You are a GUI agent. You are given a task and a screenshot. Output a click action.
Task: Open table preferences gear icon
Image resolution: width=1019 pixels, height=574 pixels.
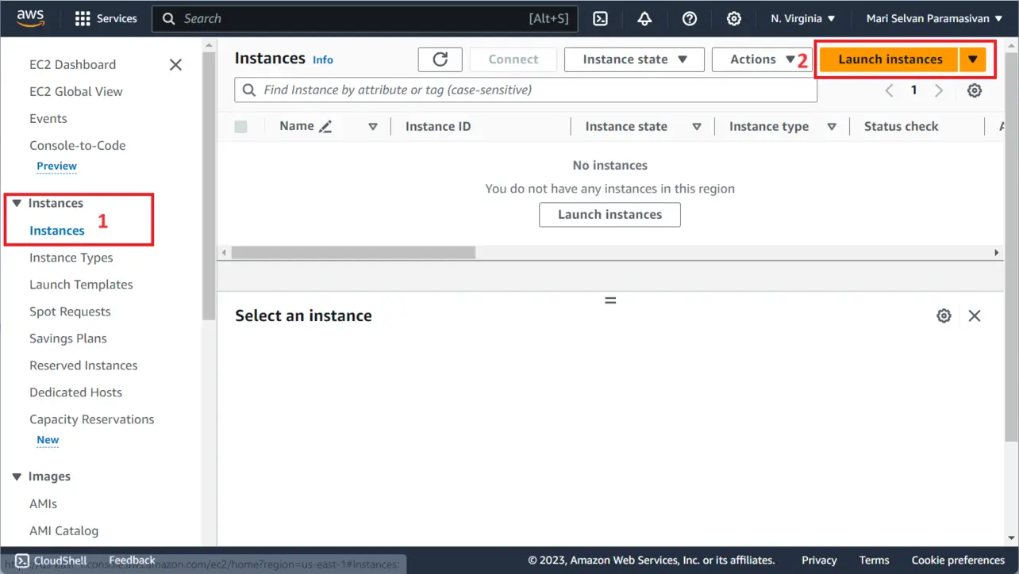coord(975,90)
